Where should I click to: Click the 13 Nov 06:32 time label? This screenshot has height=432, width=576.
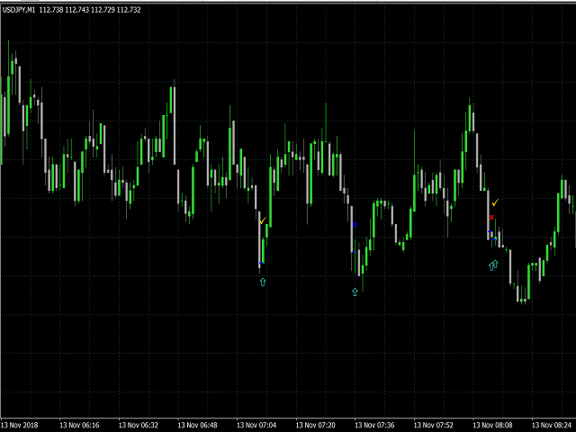[x=138, y=425]
